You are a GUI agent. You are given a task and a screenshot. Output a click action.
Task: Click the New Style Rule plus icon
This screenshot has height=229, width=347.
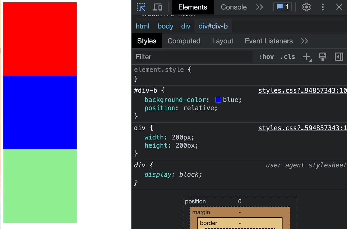point(306,57)
